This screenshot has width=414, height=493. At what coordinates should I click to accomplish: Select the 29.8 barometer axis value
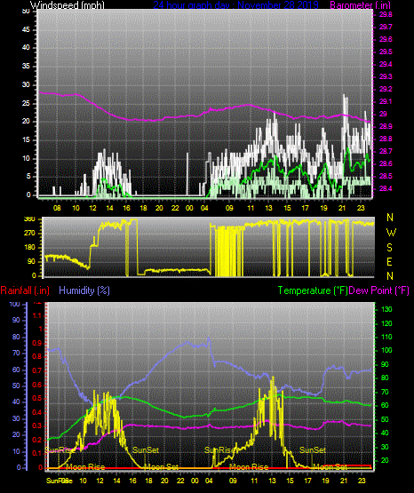point(386,14)
